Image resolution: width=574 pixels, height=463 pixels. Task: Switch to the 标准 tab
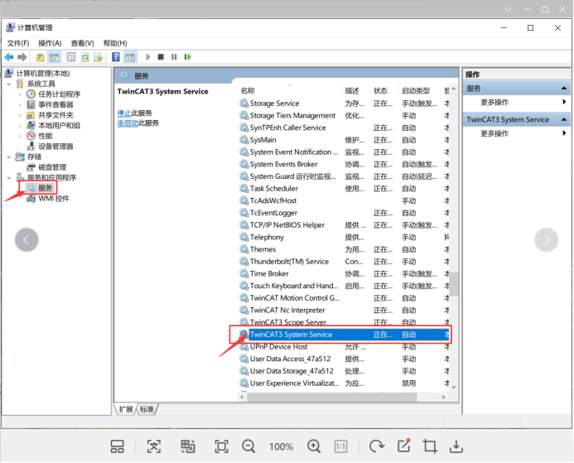[147, 409]
